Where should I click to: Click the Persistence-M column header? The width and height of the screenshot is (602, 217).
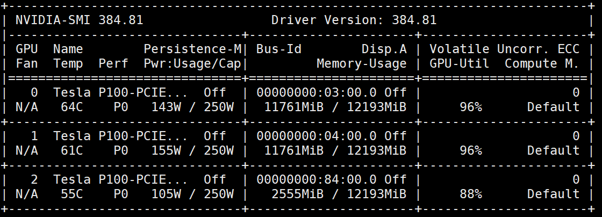click(193, 49)
